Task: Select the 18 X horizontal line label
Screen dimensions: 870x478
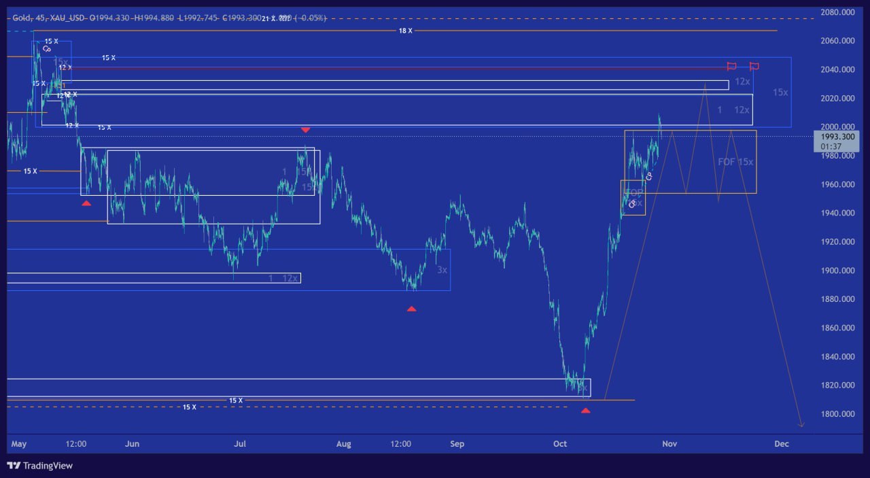Action: (x=405, y=31)
